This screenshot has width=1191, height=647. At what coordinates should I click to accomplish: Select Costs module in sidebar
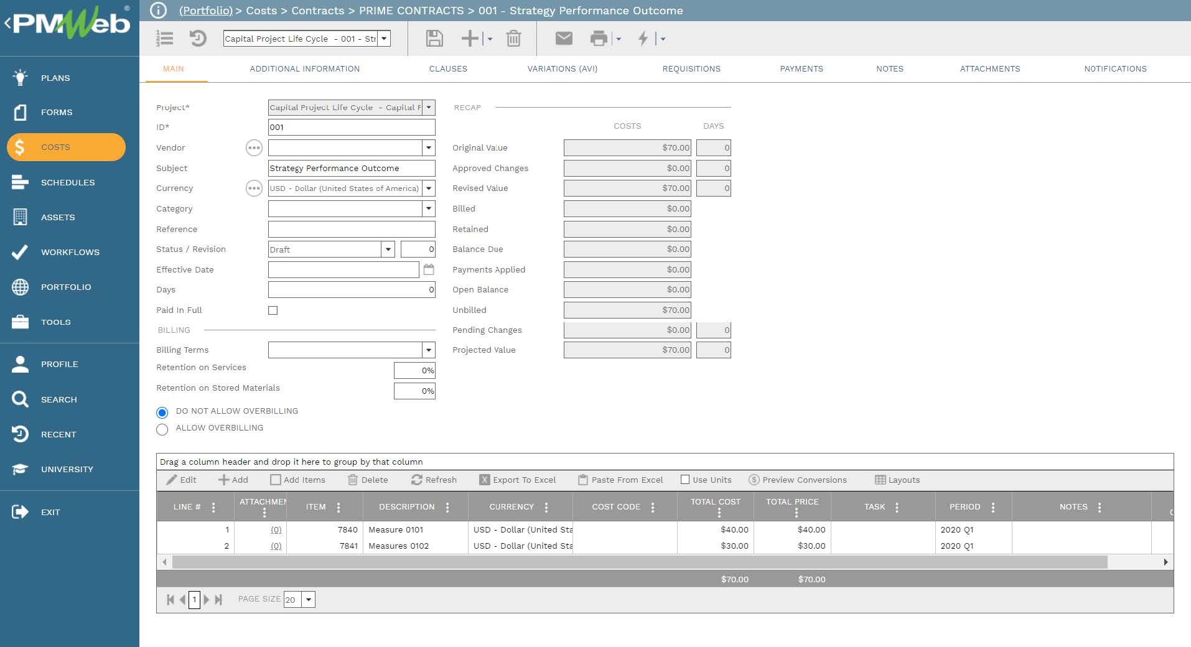(x=66, y=147)
